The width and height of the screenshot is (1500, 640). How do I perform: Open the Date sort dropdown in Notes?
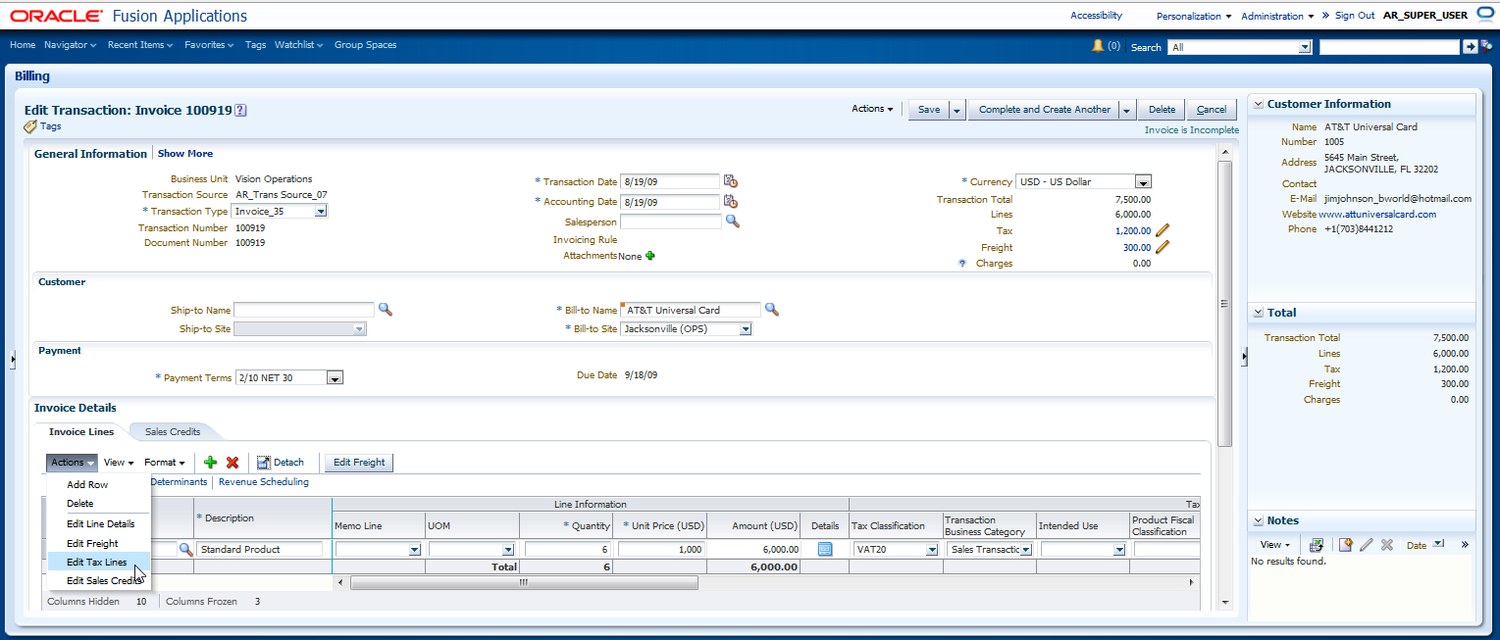point(1438,544)
